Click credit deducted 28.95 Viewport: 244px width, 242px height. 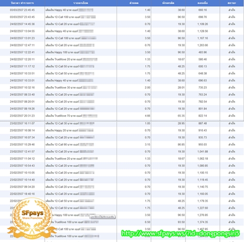181,123
